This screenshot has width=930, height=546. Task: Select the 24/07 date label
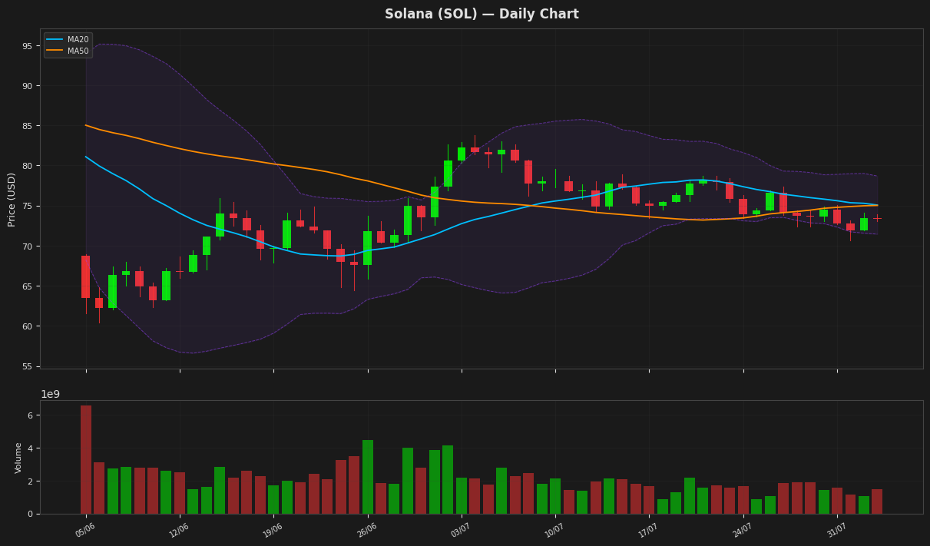(x=742, y=530)
